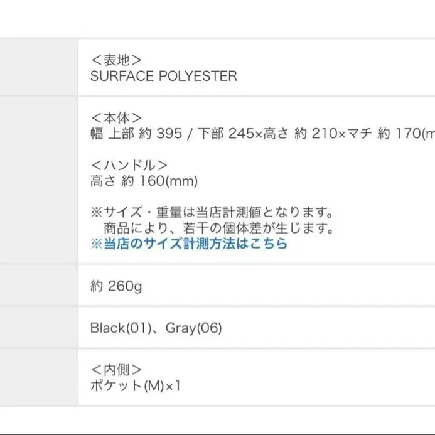Image resolution: width=435 pixels, height=435 pixels.
Task: Click the SURFACE POLYESTER material text
Action: point(164,76)
